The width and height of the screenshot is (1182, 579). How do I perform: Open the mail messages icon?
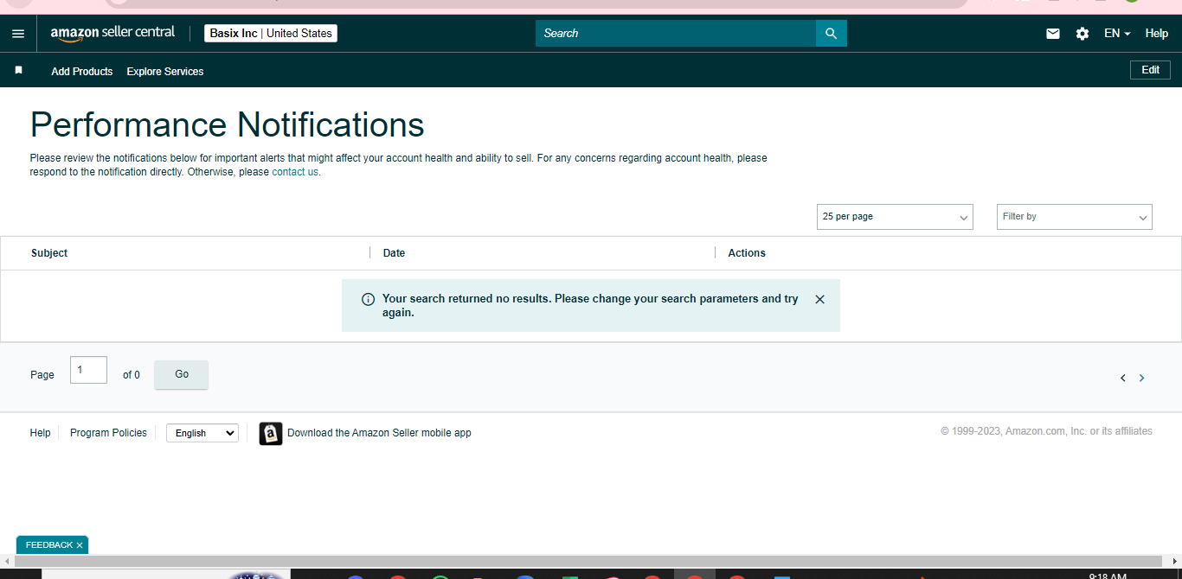tap(1053, 34)
